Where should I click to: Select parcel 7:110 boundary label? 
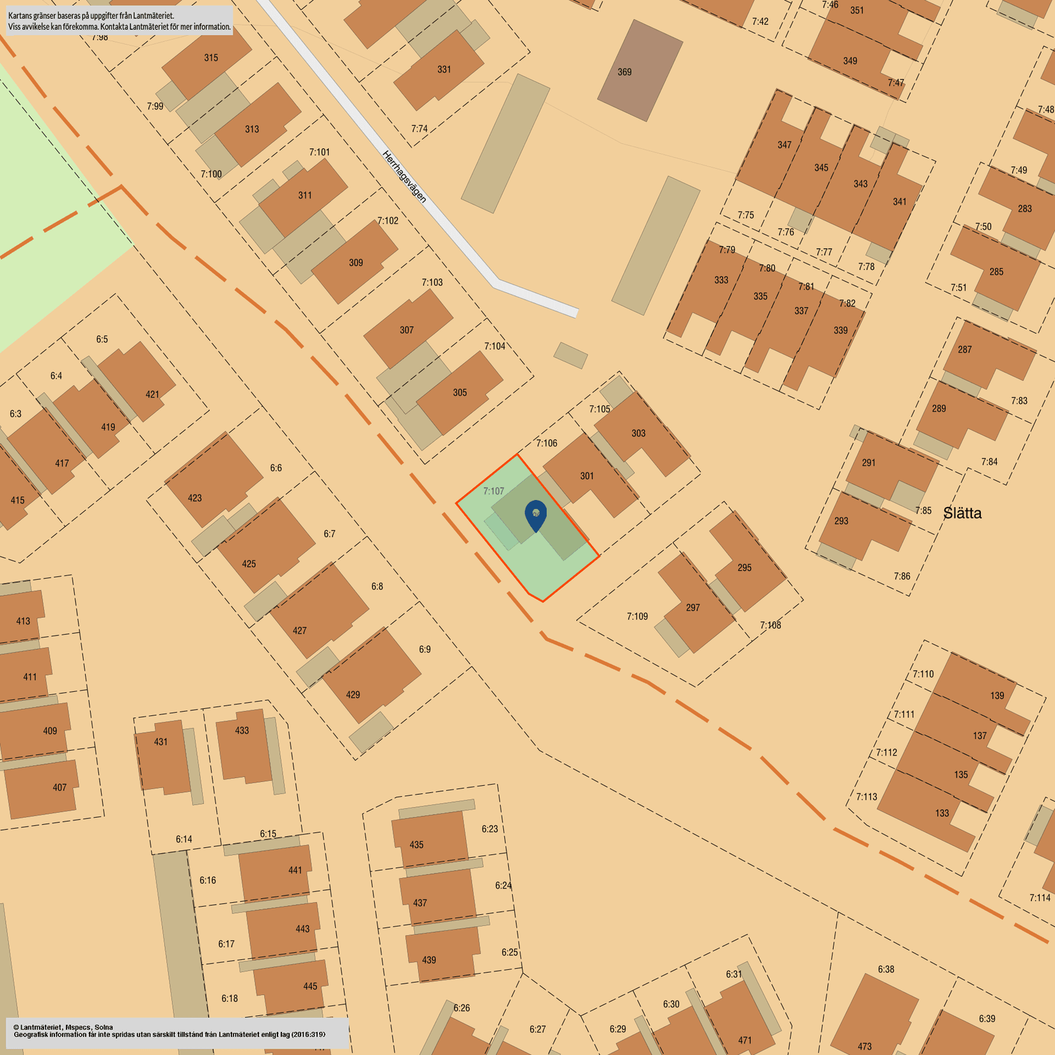click(x=923, y=673)
